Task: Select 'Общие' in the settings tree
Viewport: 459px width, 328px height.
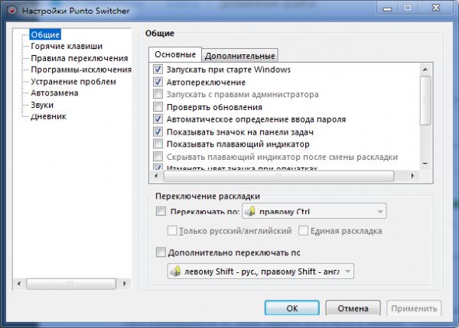Action: (45, 34)
